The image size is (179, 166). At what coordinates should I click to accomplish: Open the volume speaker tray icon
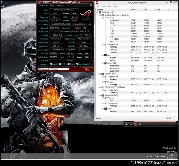(x=158, y=156)
